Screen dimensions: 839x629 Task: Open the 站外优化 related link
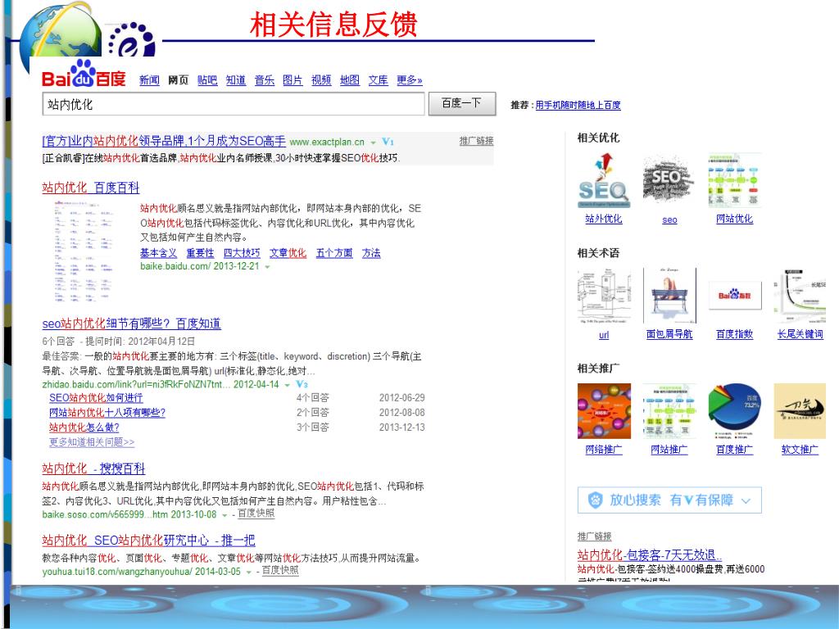pos(604,219)
